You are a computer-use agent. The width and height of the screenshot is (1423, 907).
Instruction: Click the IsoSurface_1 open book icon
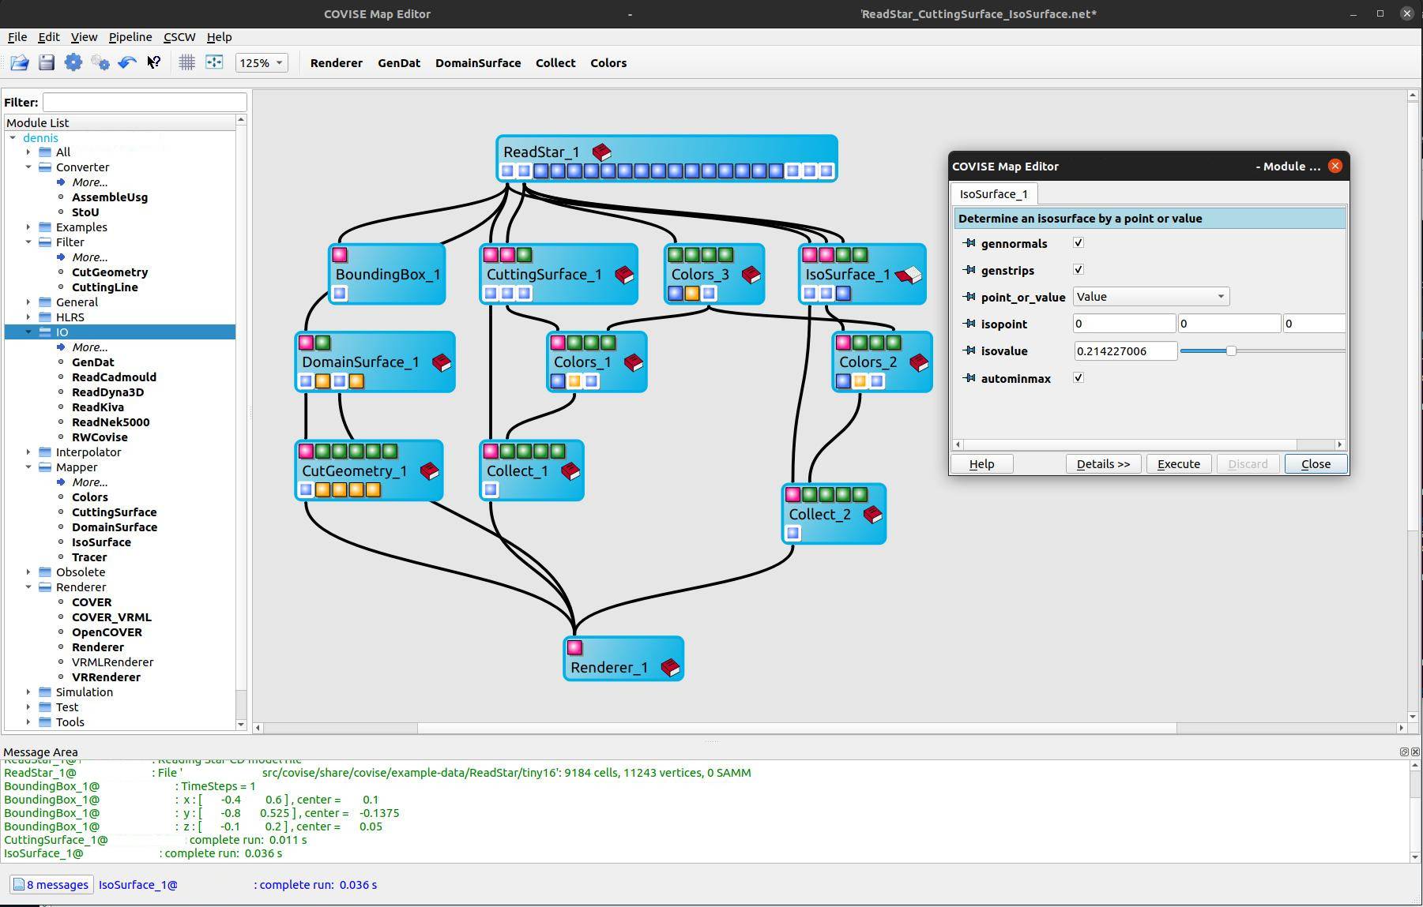point(909,275)
